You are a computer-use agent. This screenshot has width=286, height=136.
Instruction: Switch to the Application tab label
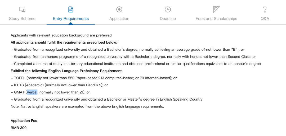(x=119, y=18)
